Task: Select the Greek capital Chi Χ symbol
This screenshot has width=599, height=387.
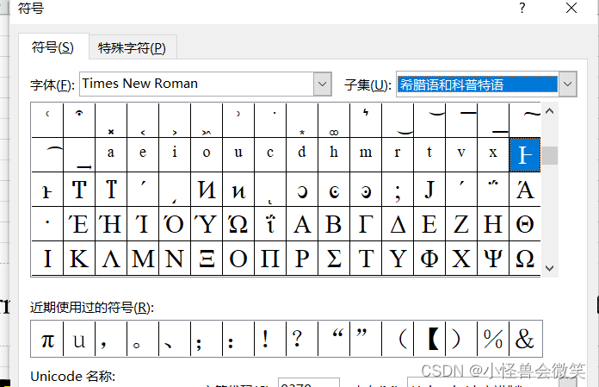Action: [x=461, y=258]
